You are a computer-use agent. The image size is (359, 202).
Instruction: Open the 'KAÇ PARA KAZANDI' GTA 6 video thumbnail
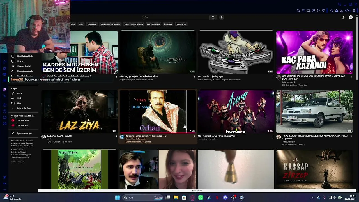pos(314,52)
